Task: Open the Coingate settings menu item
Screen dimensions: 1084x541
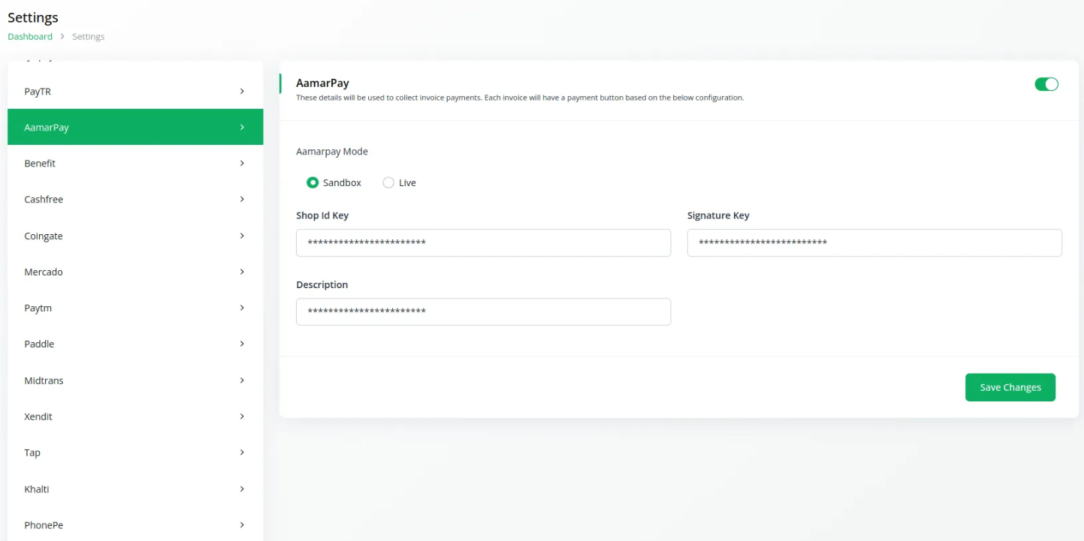Action: pos(135,236)
